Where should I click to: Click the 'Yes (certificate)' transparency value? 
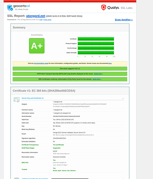tap(58, 145)
